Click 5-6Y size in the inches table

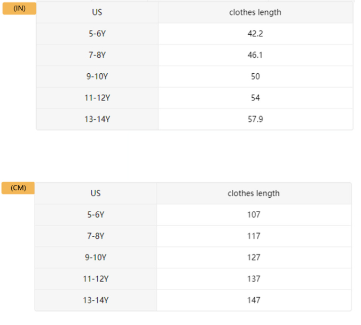97,34
